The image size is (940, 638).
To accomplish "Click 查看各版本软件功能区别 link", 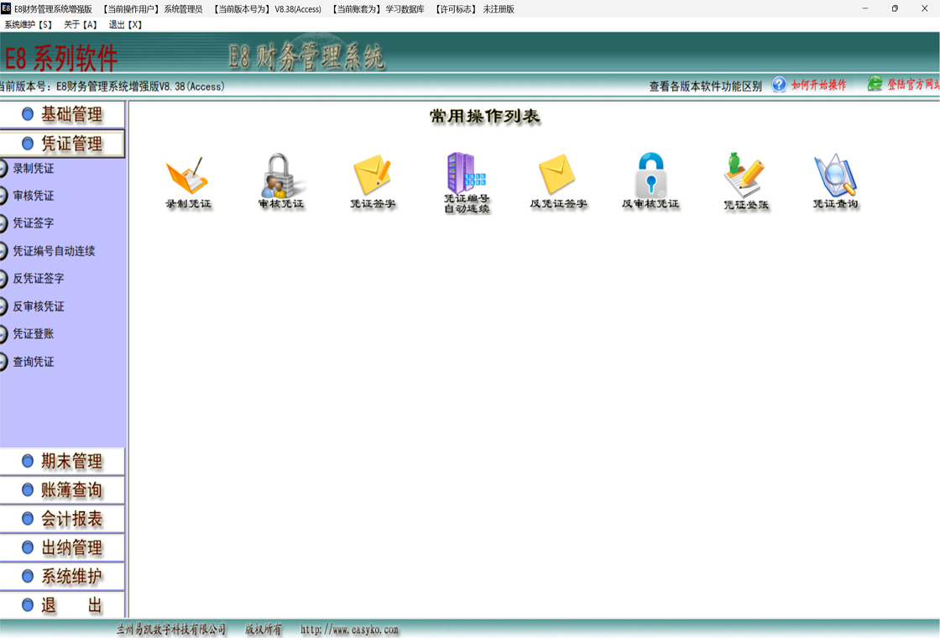I will point(705,86).
